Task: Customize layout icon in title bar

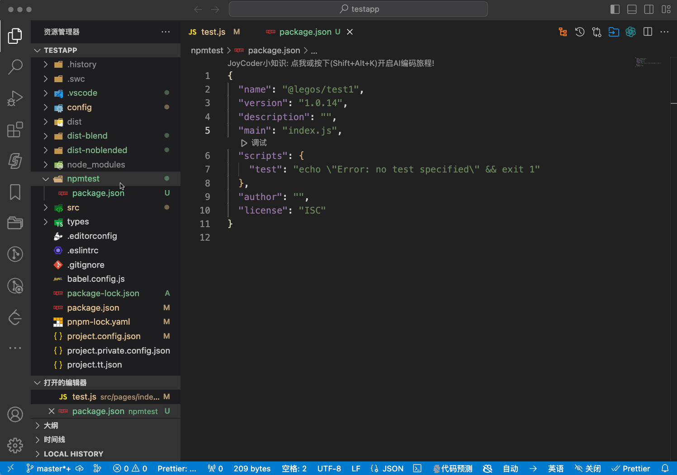Action: tap(666, 9)
